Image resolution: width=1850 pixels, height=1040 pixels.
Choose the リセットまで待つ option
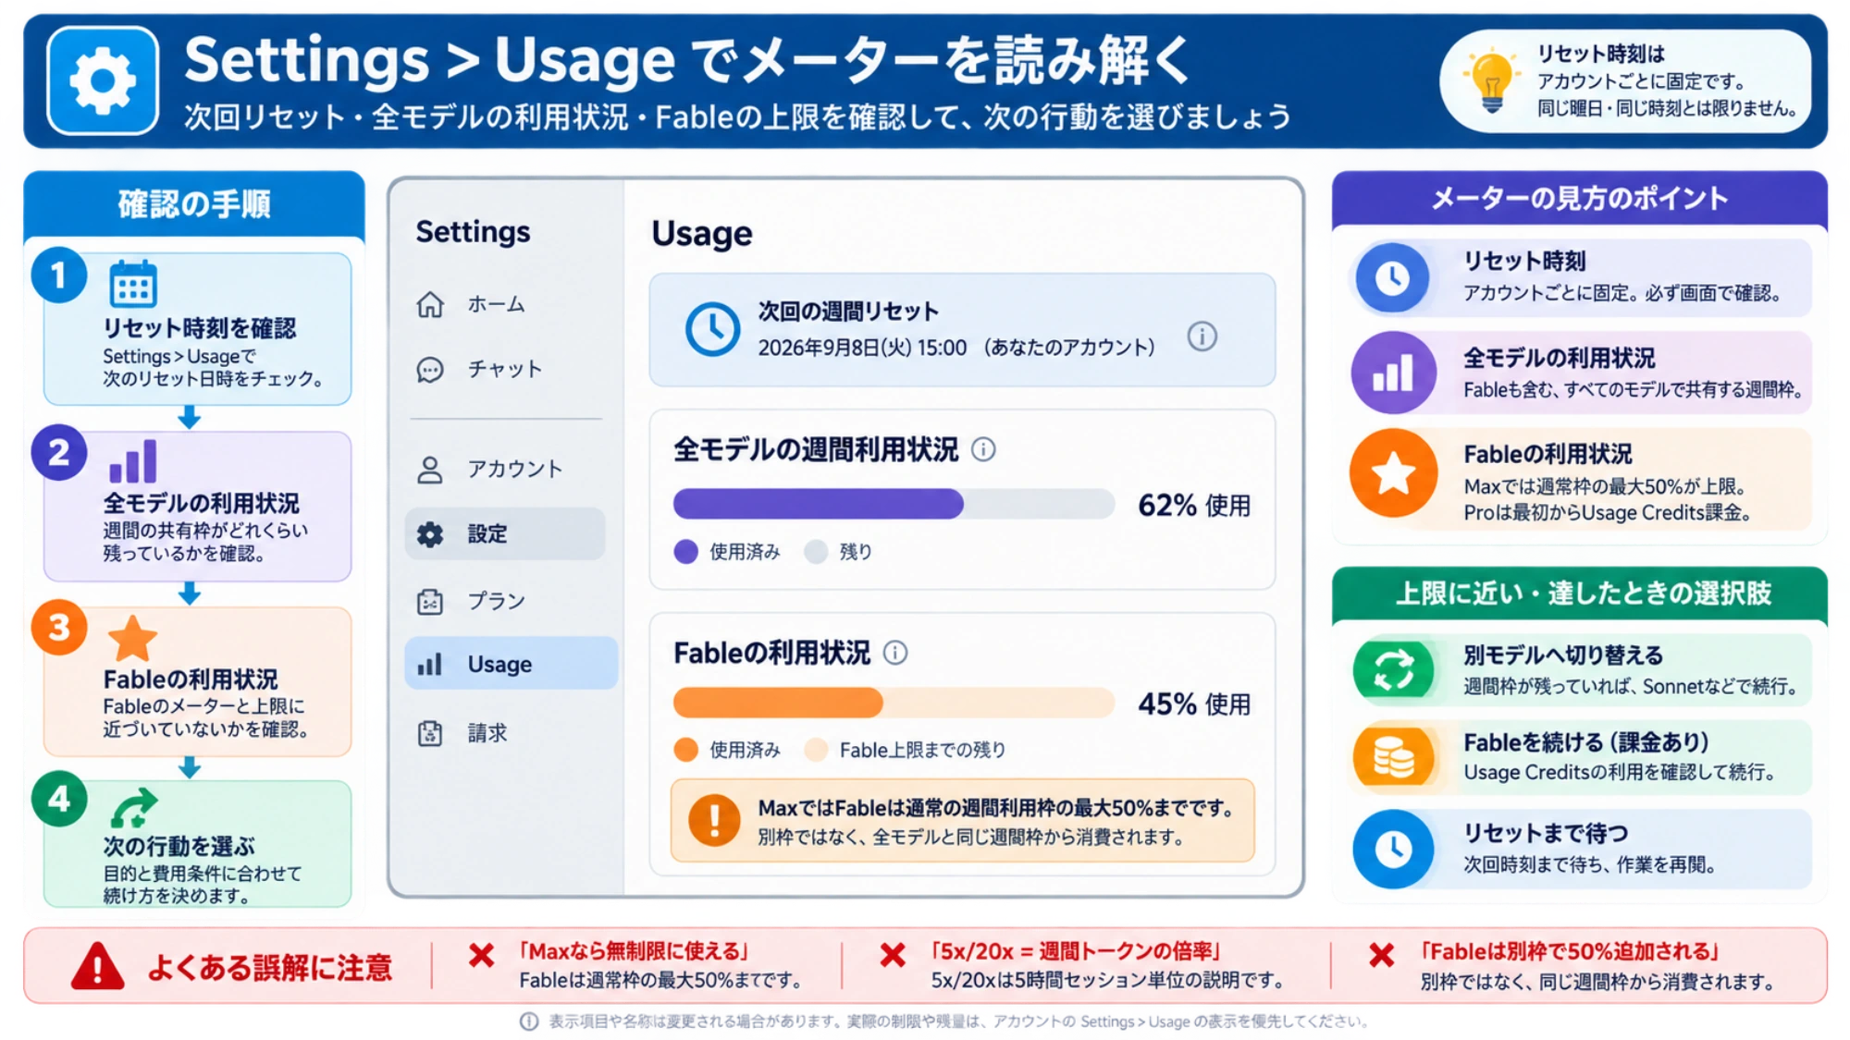[x=1581, y=849]
